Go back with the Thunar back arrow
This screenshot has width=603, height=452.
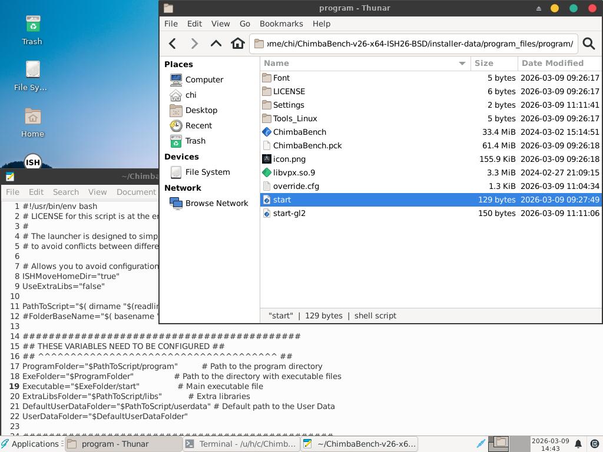tap(173, 44)
